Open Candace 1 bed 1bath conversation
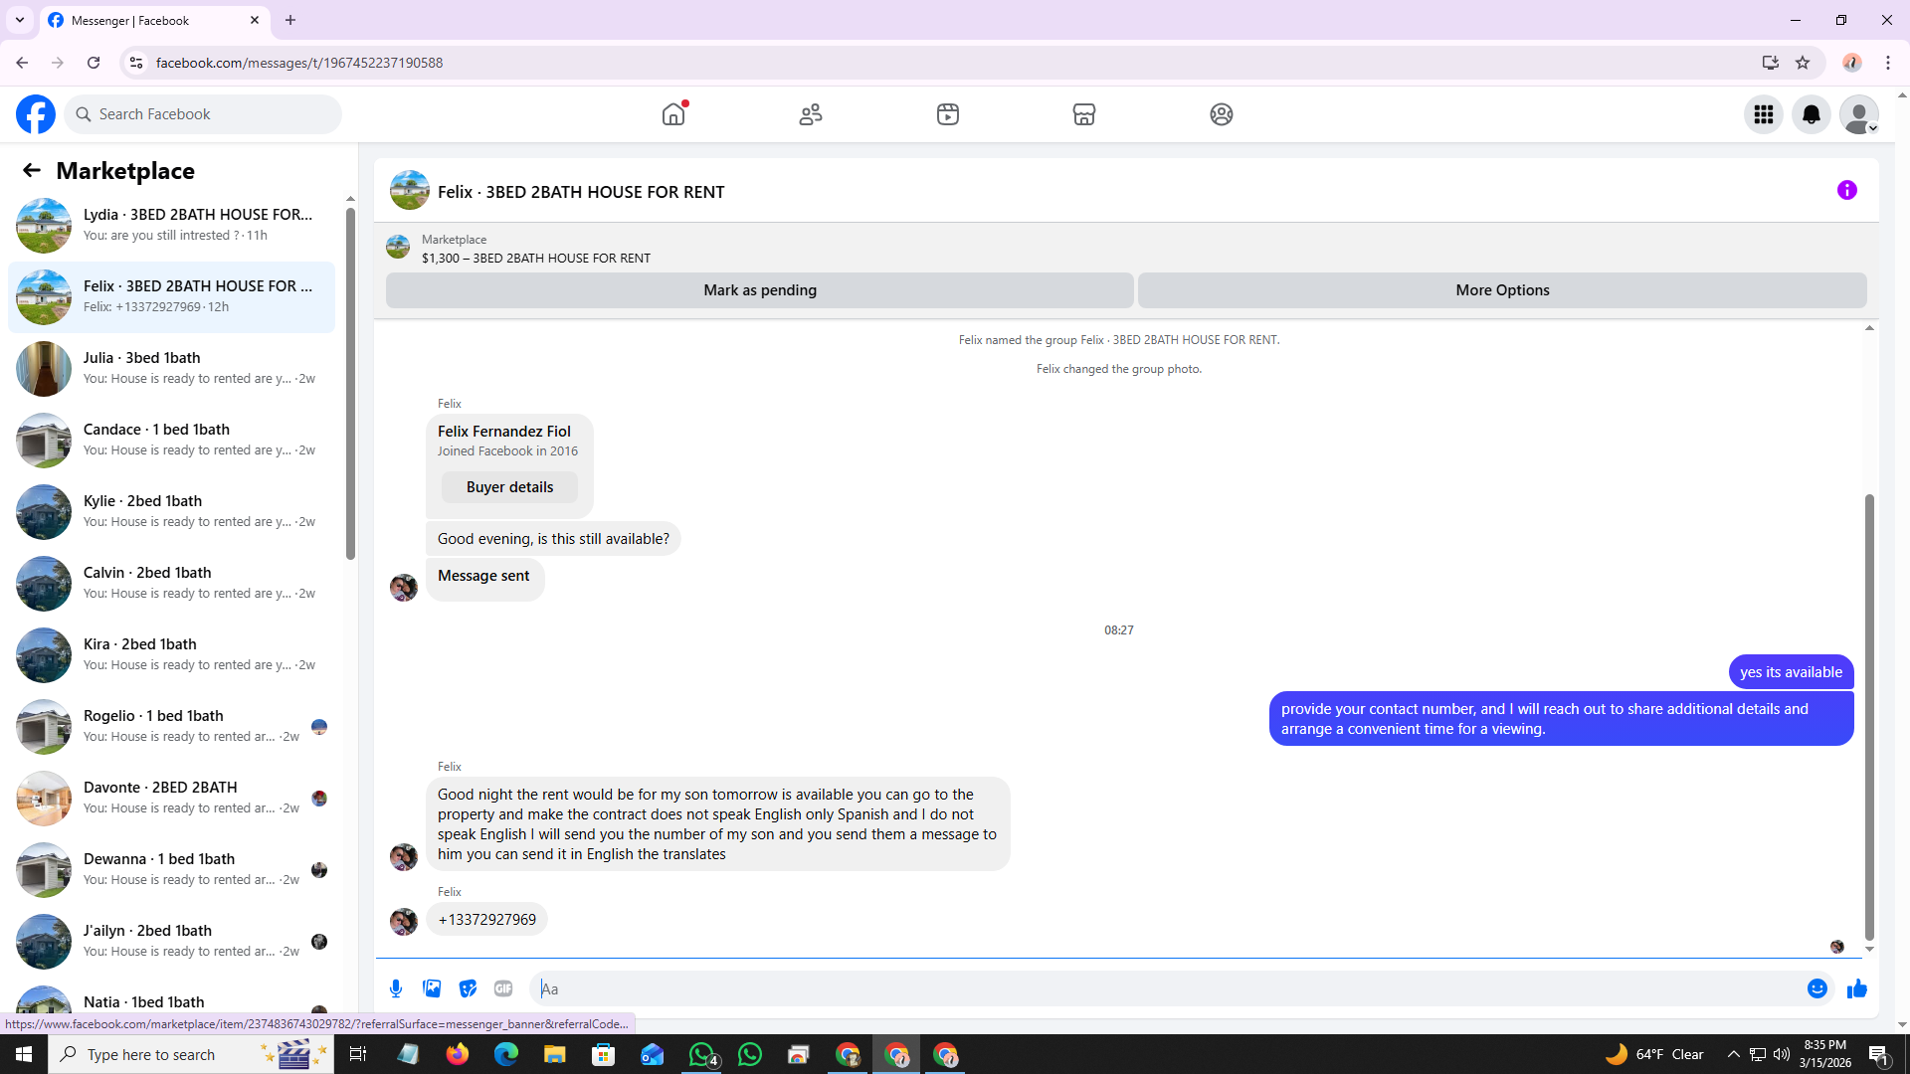The height and width of the screenshot is (1074, 1910). coord(171,440)
